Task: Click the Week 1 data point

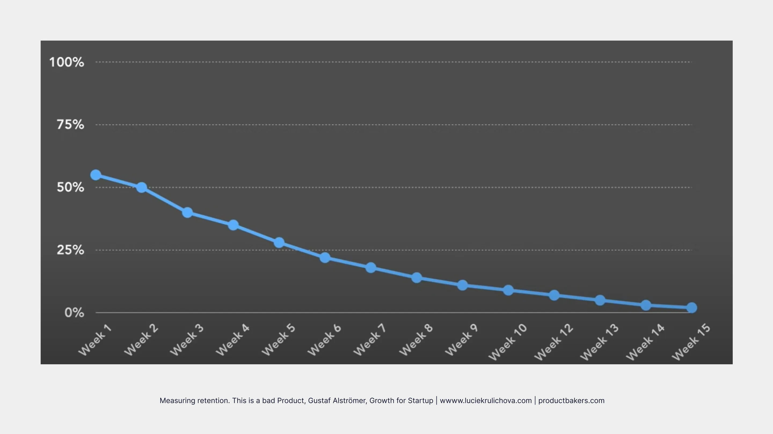Action: 96,175
